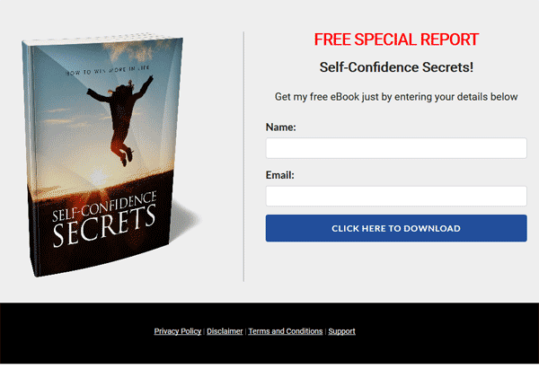Click the 'Name:' field label

pyautogui.click(x=280, y=127)
